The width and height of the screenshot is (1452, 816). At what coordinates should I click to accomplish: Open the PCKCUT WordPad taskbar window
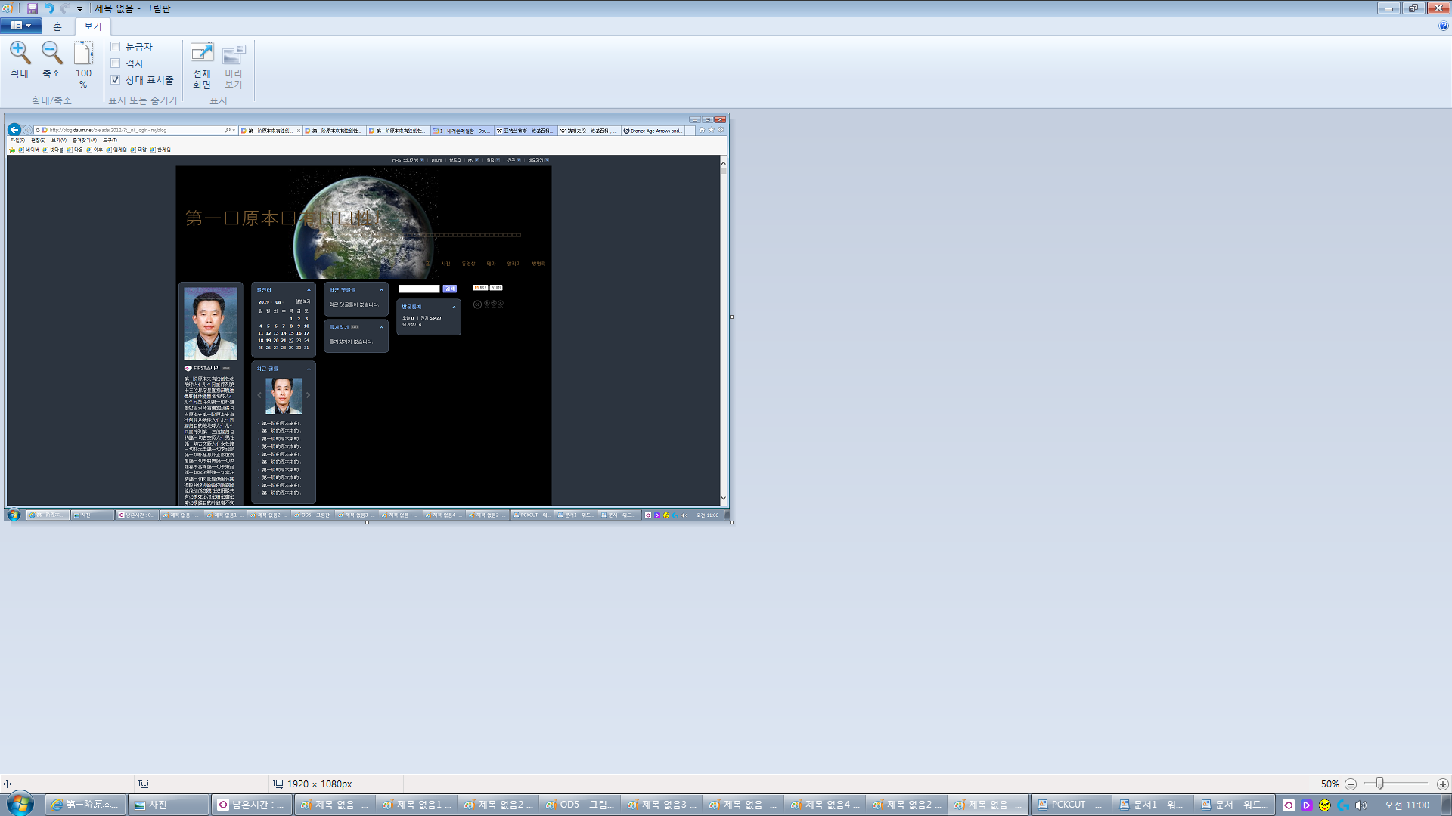1070,805
